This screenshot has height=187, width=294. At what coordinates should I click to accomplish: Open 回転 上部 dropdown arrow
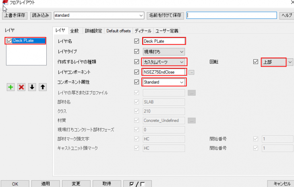(x=290, y=62)
